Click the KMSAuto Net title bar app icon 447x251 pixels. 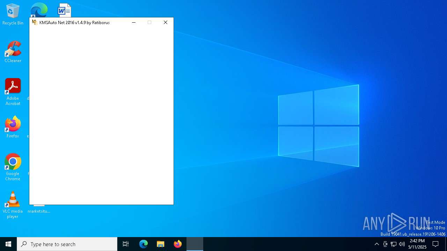35,22
